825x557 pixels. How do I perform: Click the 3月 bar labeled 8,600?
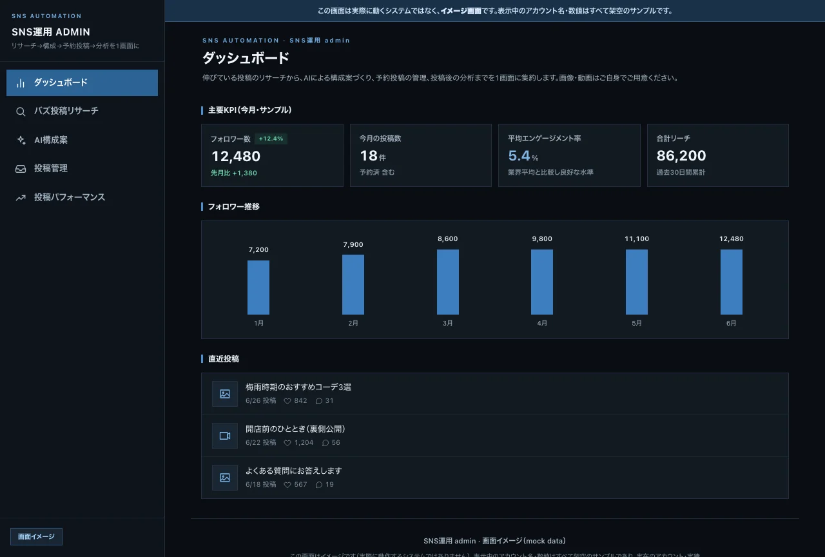click(x=448, y=282)
